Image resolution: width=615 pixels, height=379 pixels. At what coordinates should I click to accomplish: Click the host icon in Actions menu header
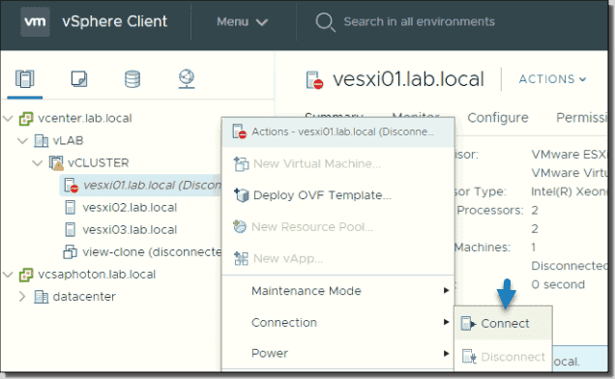click(239, 131)
